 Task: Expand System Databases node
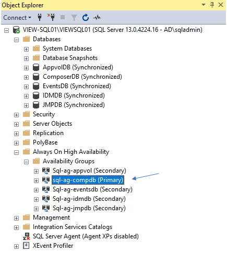(26, 49)
